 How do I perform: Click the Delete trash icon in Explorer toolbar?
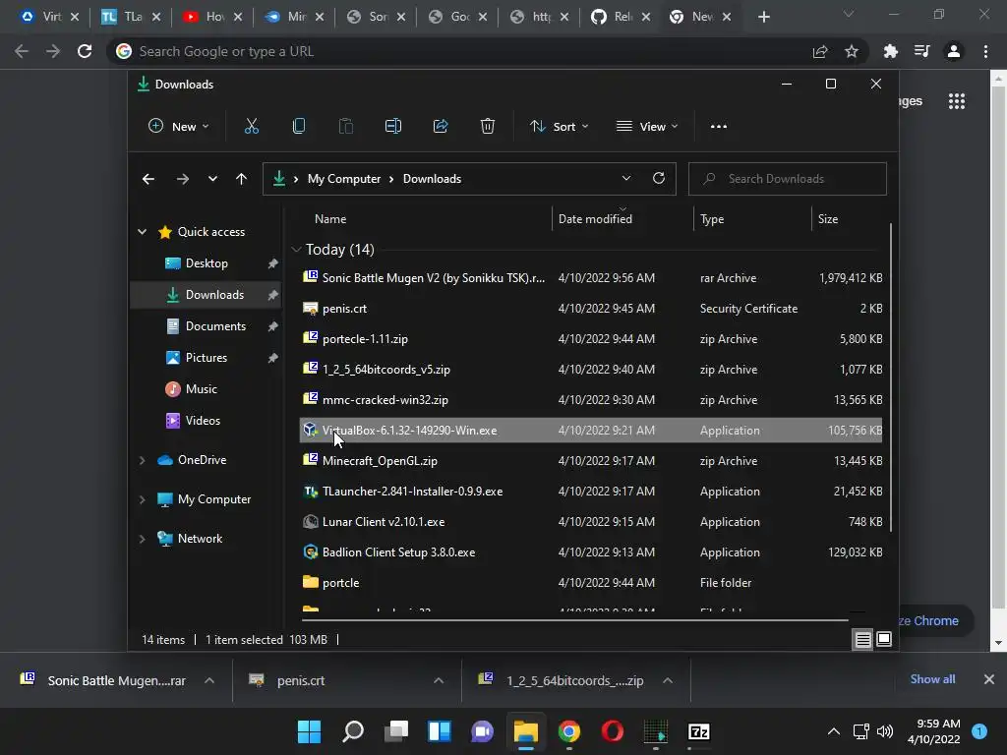[488, 127]
